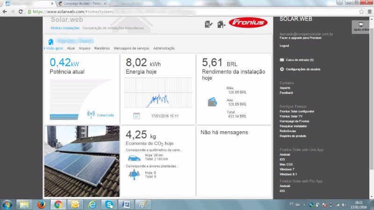Click the user settings gear icon
The height and width of the screenshot is (210, 374).
[281, 69]
